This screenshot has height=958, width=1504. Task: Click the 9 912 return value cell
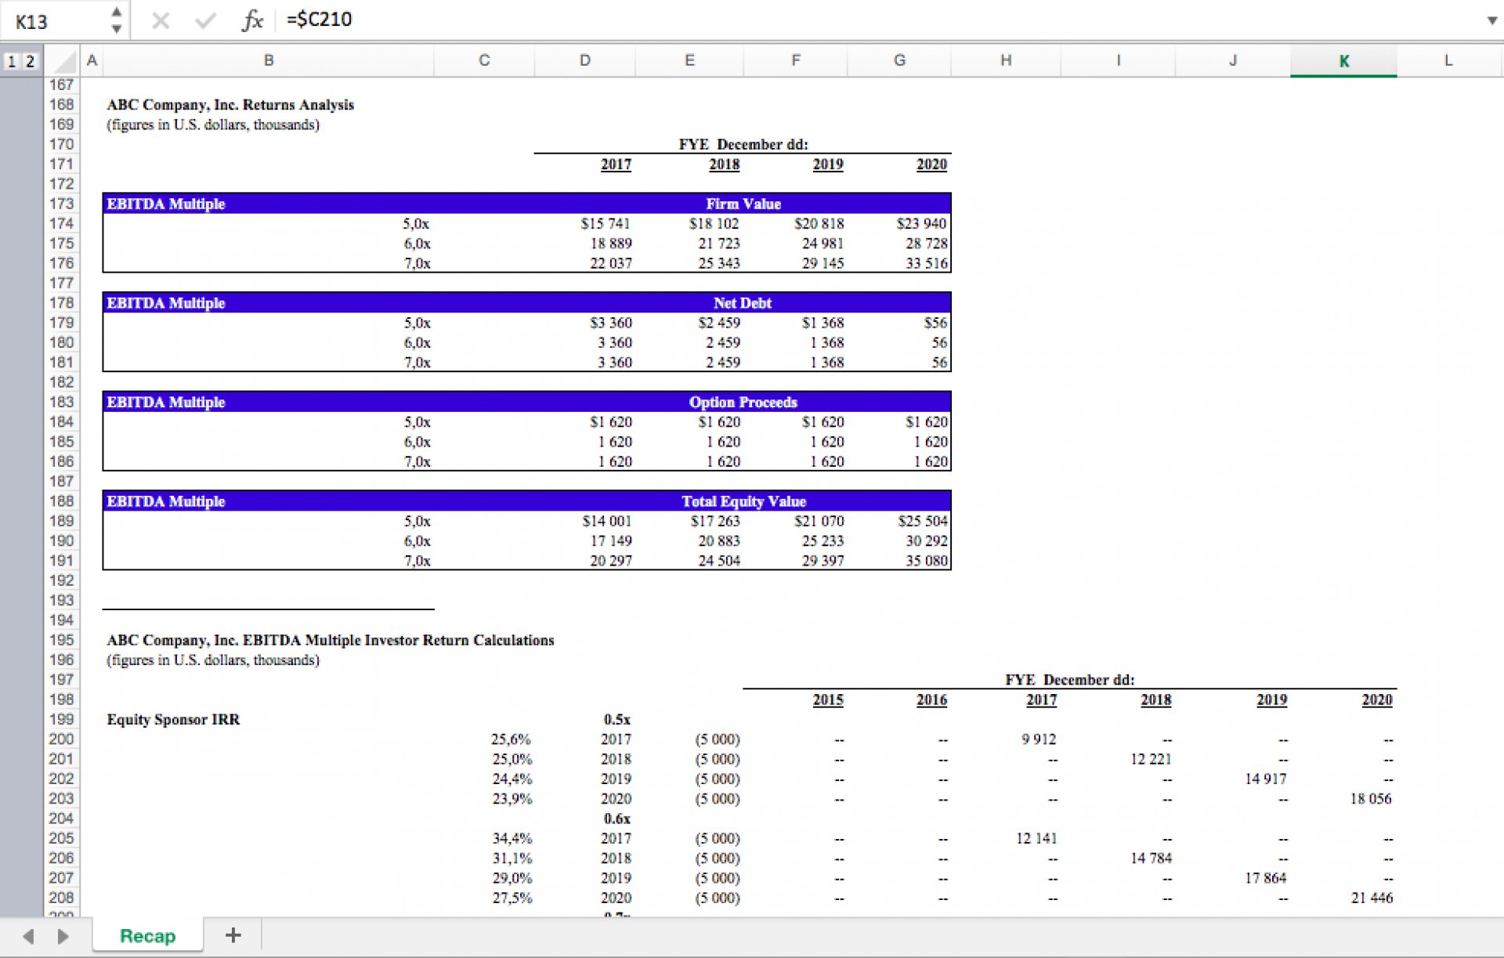coord(1038,739)
